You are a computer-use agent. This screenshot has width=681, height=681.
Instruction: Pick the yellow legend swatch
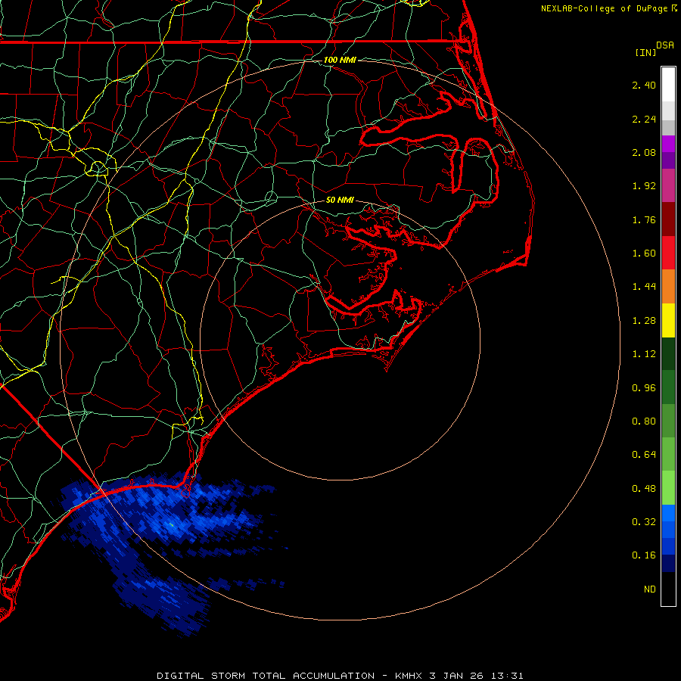pyautogui.click(x=668, y=320)
